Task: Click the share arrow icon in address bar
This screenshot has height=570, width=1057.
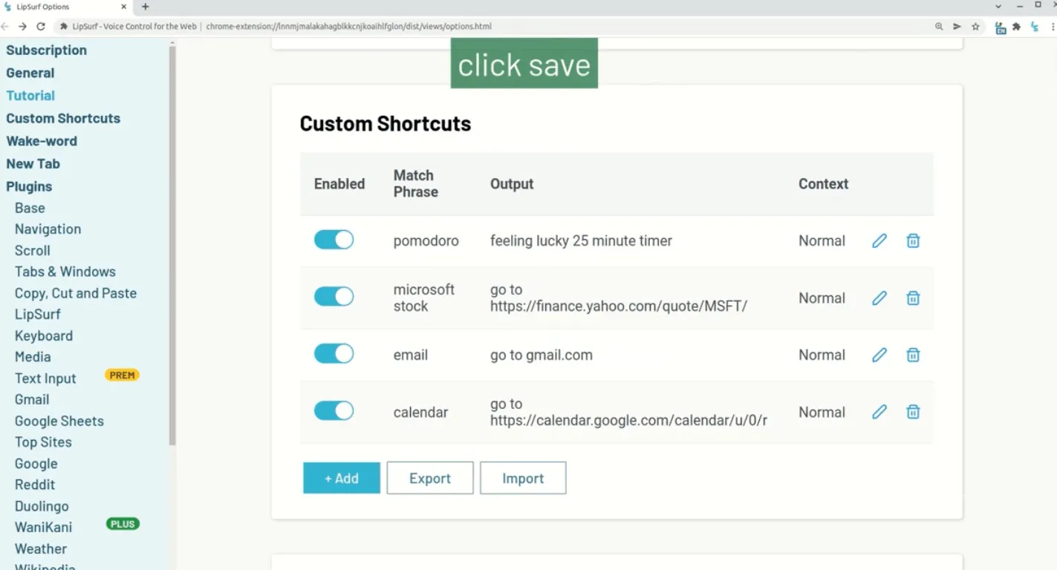Action: 957,26
